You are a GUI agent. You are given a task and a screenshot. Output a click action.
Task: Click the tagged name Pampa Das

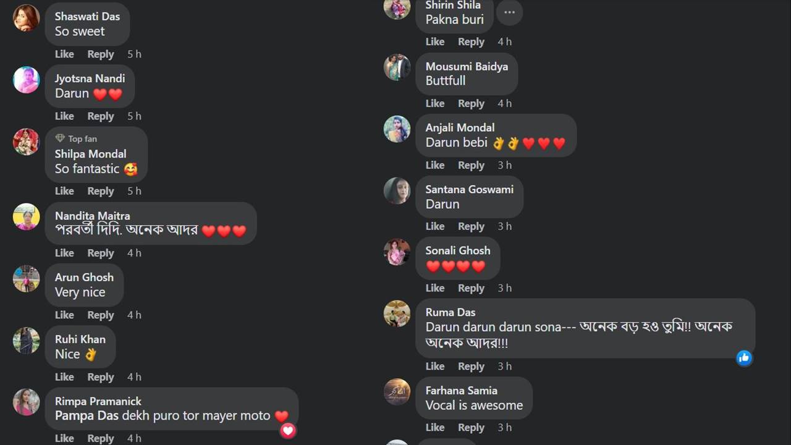tap(87, 416)
